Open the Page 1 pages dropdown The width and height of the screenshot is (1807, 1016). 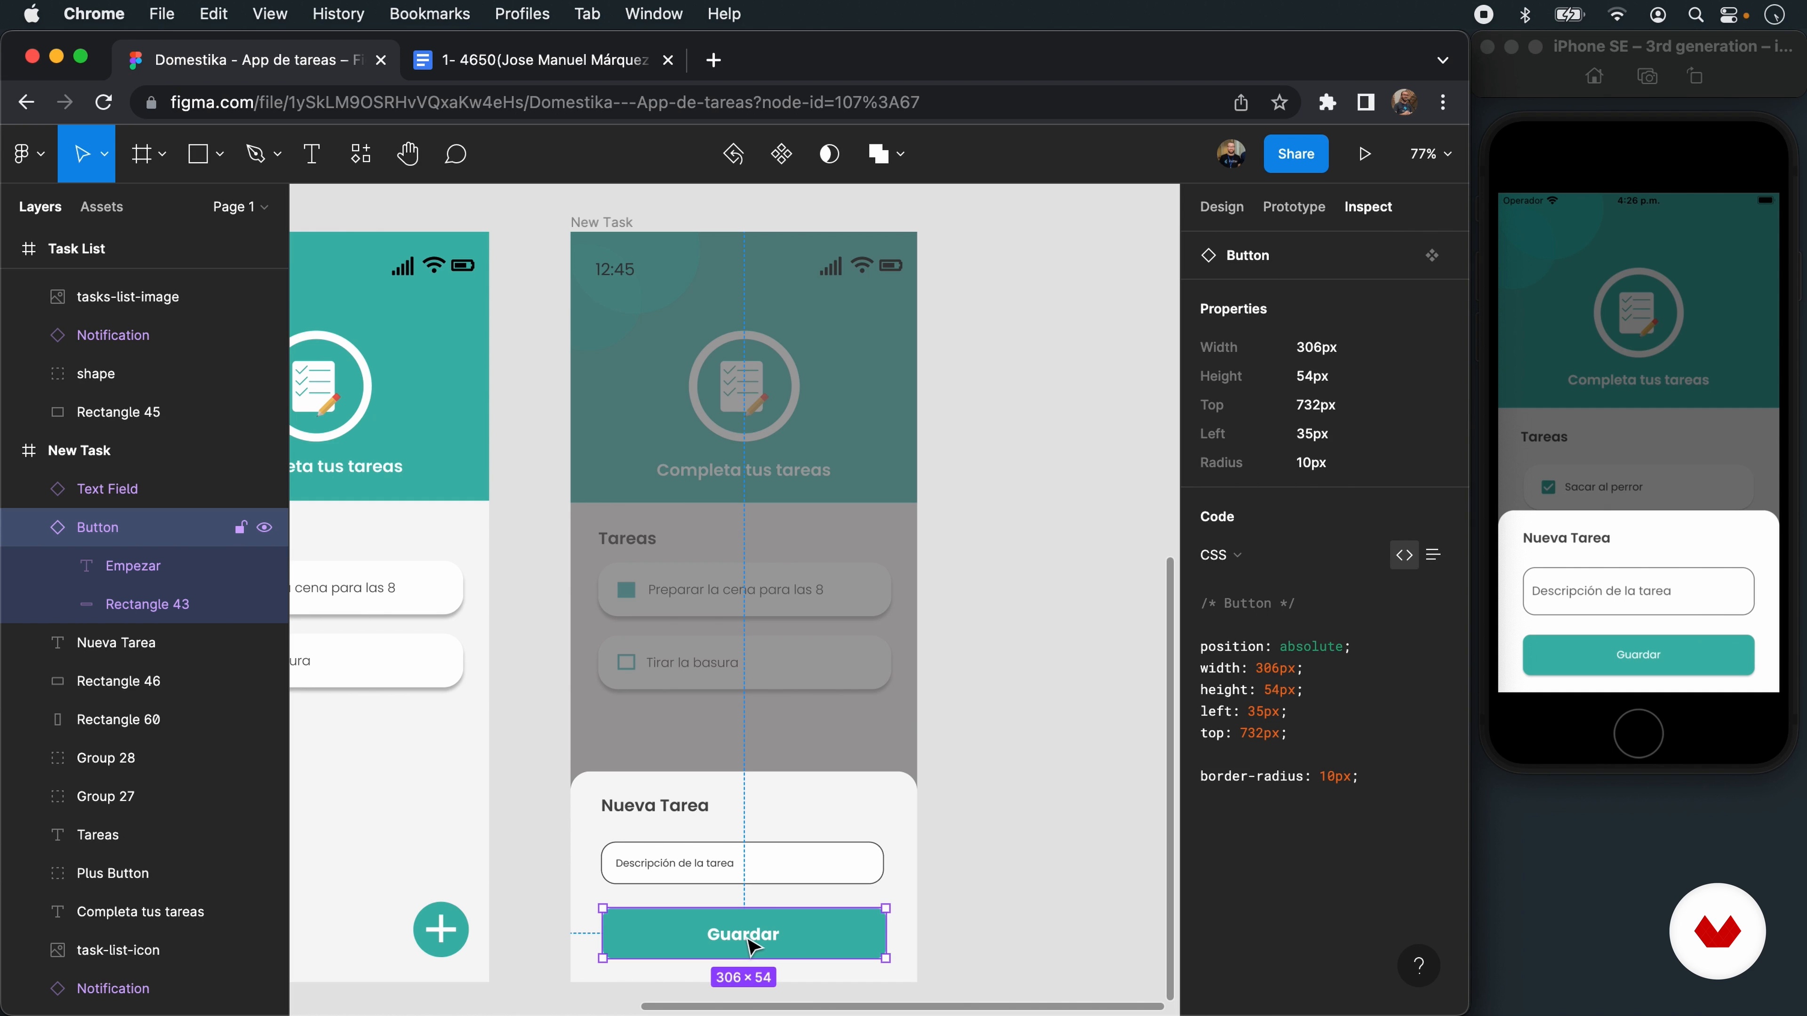tap(240, 207)
